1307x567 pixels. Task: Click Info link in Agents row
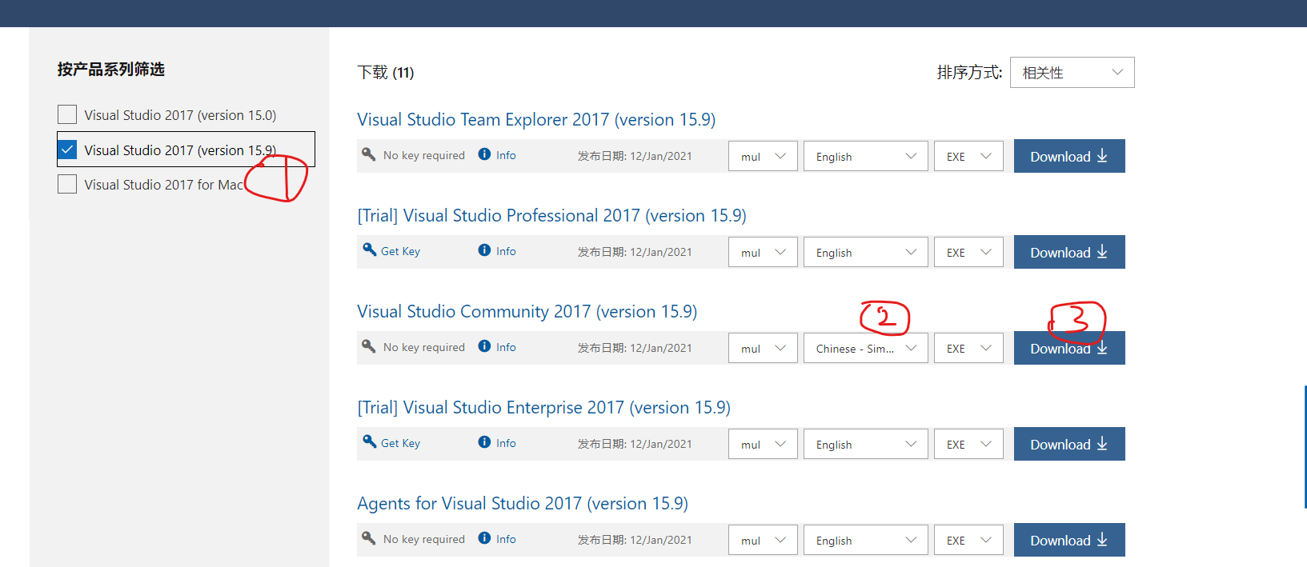[506, 539]
